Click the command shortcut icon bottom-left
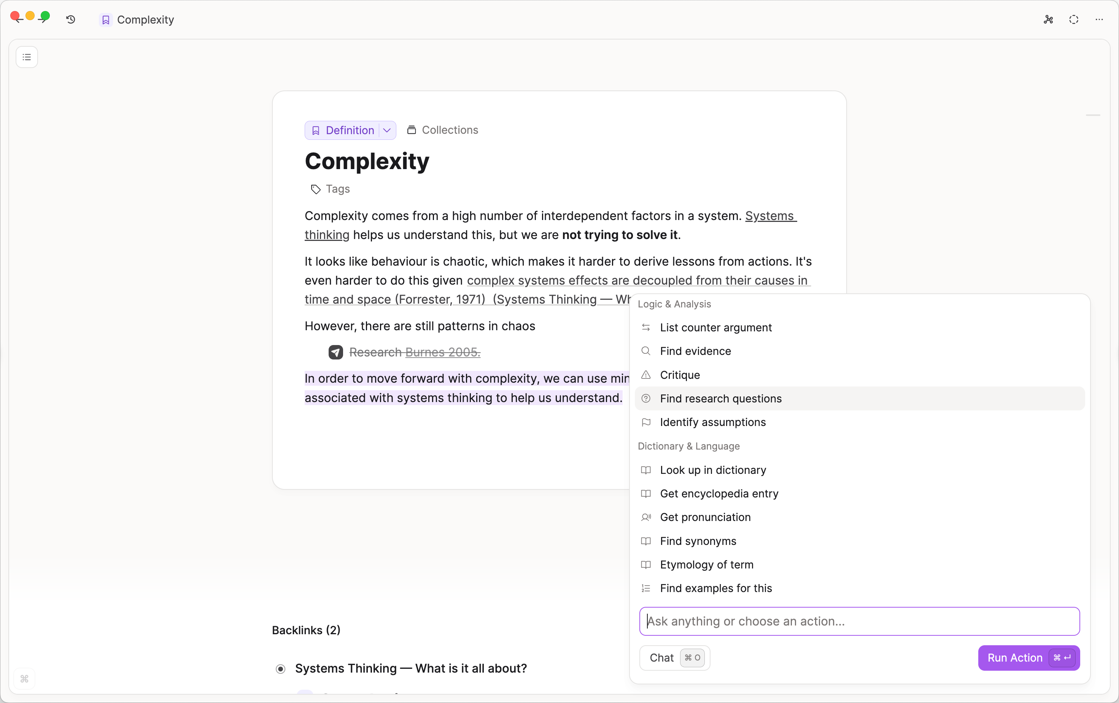This screenshot has width=1119, height=703. click(x=25, y=679)
